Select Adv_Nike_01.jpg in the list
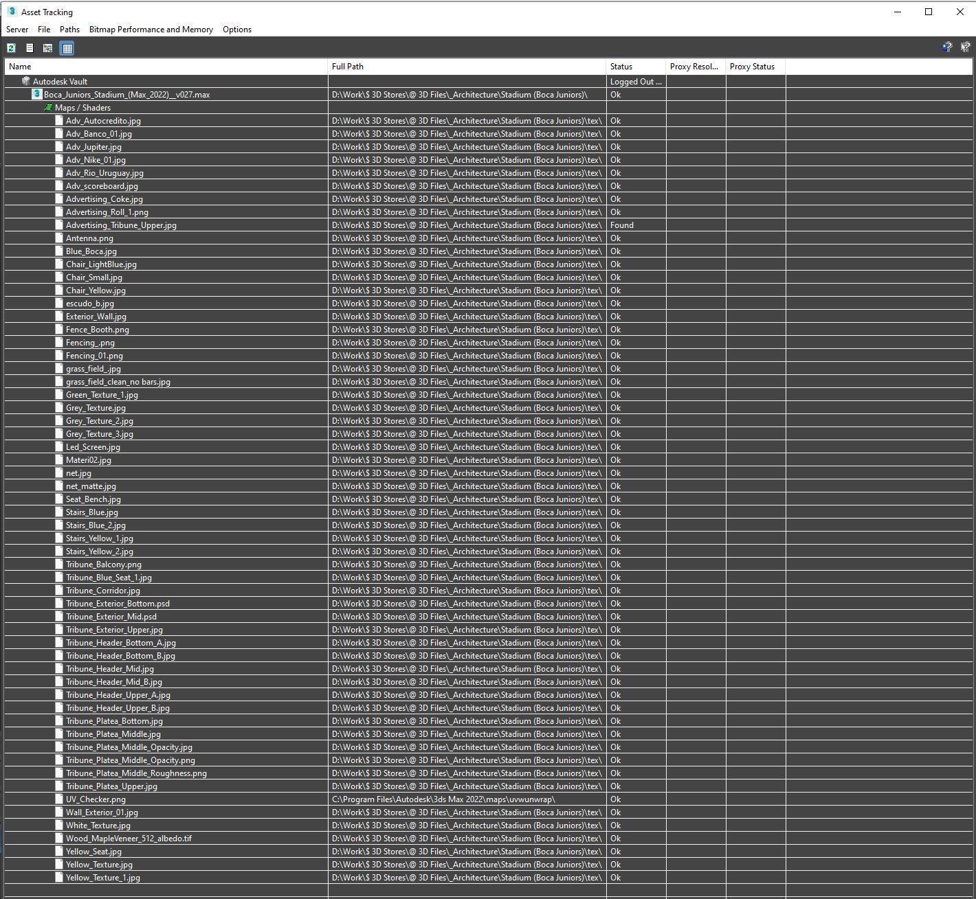 96,159
